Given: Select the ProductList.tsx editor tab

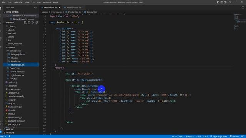Looking at the screenshot, I should pos(50,8).
